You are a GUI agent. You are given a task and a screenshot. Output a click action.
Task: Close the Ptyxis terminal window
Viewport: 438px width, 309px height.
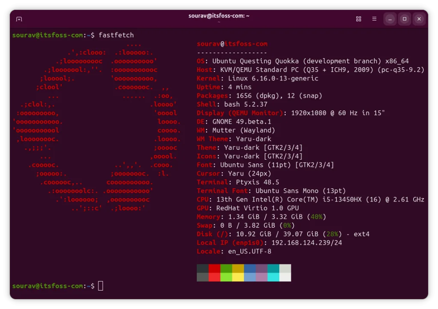419,19
